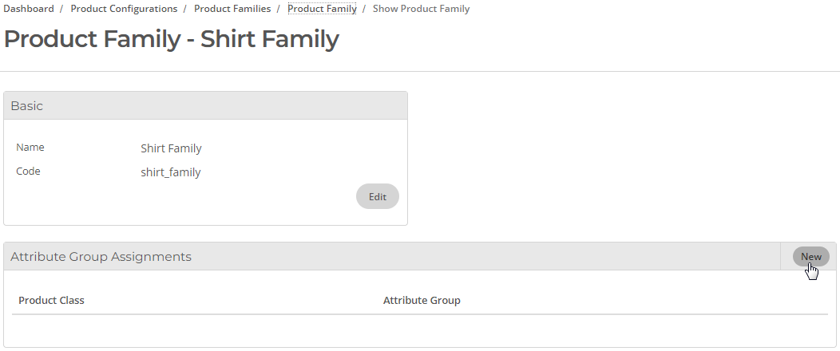Click the Product Class column header

point(51,300)
